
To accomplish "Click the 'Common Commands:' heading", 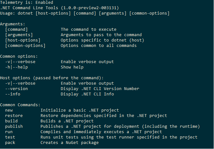I will pos(20,105).
